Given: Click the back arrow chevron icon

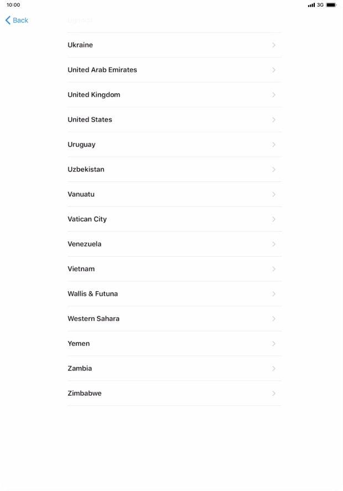Looking at the screenshot, I should click(x=7, y=20).
